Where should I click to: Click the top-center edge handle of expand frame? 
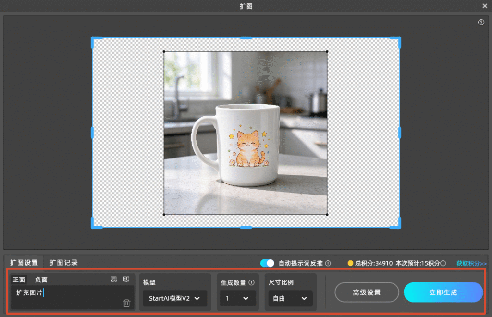pos(246,38)
